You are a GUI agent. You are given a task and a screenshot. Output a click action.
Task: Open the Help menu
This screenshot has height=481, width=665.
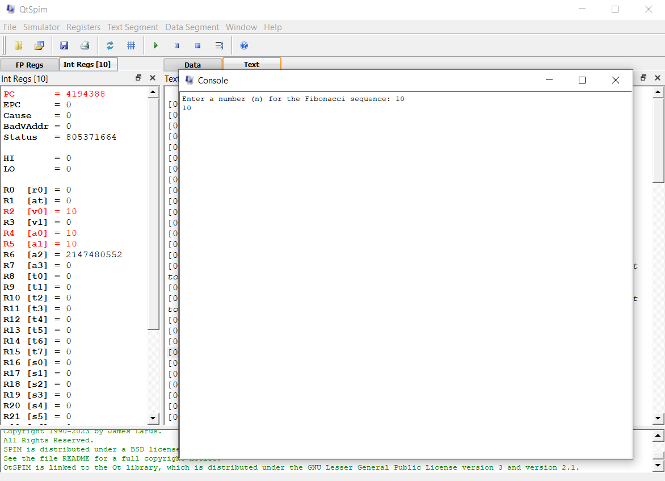click(x=273, y=27)
